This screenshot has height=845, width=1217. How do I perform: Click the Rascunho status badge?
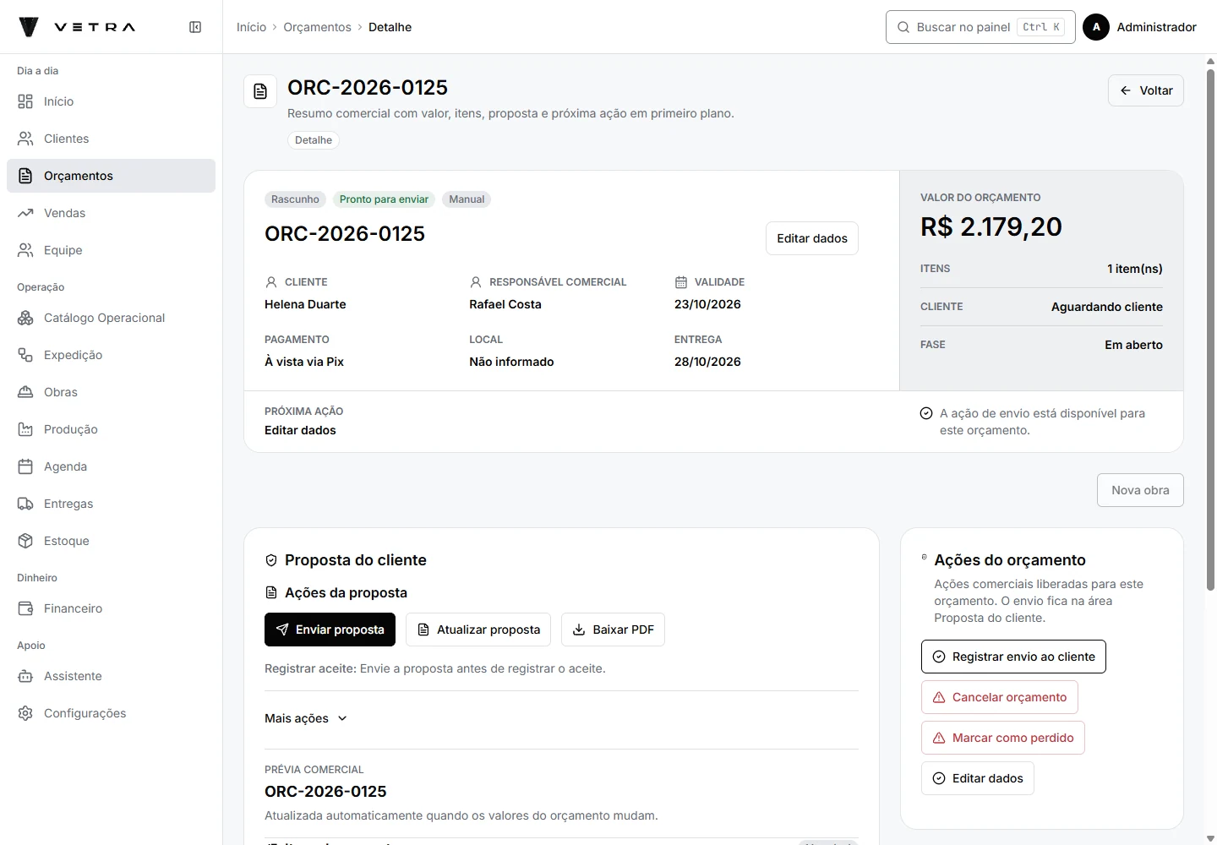(x=295, y=199)
